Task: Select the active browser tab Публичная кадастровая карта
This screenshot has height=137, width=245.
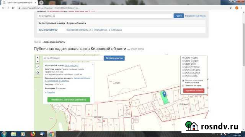Action: click(x=20, y=3)
